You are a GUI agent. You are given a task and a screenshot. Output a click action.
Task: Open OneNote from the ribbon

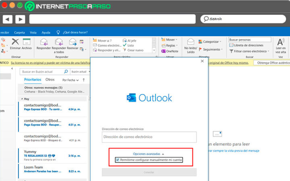click(x=170, y=51)
